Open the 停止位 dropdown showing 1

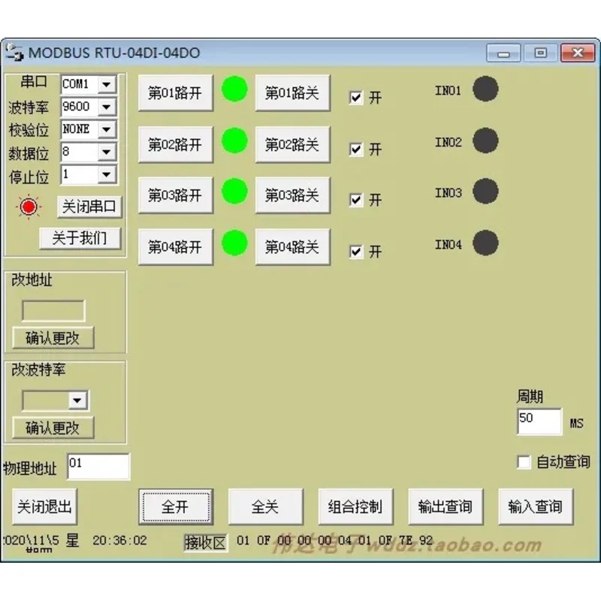pos(107,174)
